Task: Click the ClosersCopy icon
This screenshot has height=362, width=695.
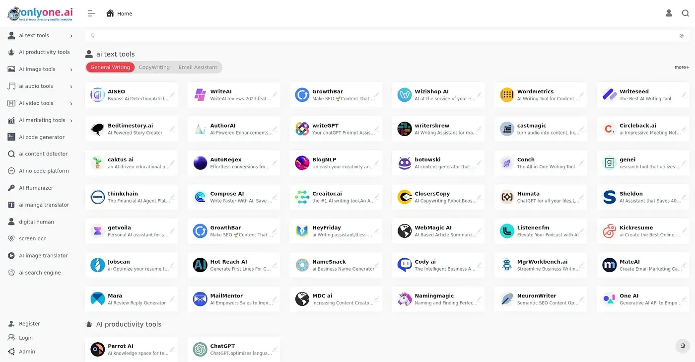Action: 405,197
